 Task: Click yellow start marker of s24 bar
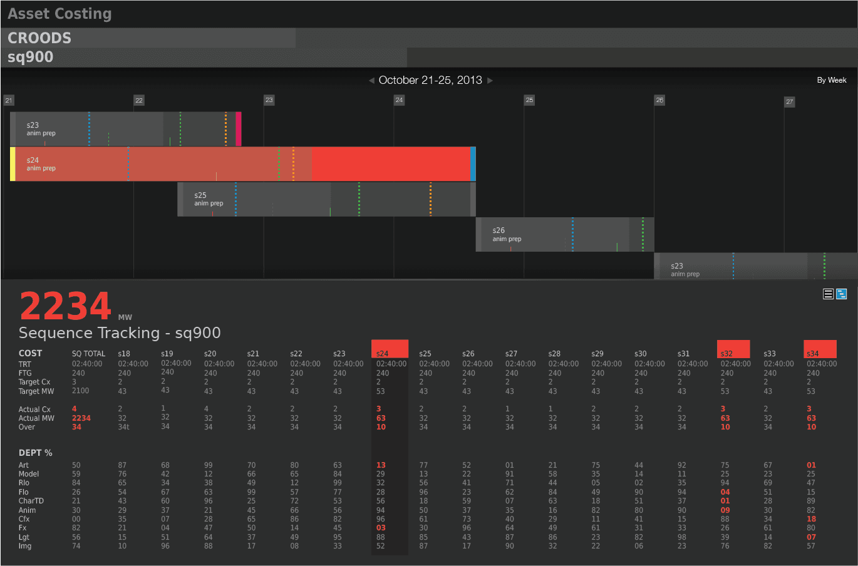[x=13, y=164]
